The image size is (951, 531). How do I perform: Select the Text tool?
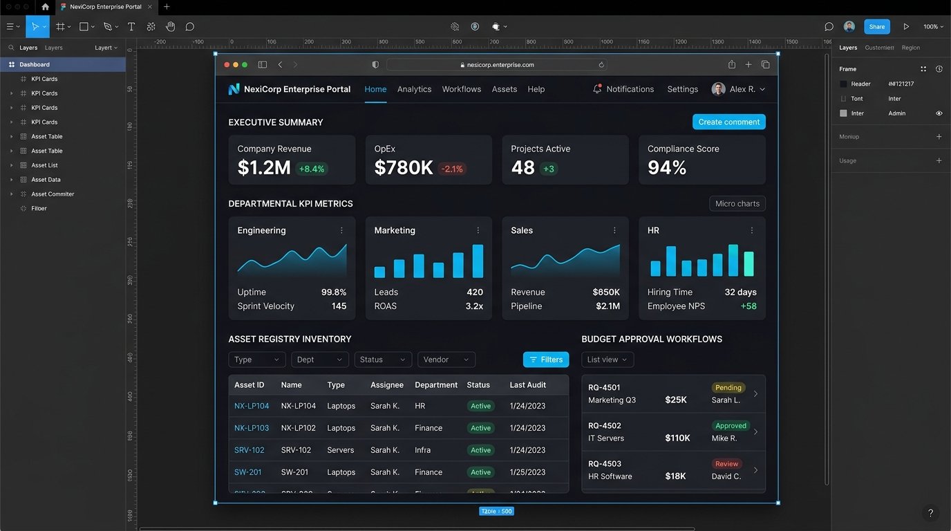[131, 26]
